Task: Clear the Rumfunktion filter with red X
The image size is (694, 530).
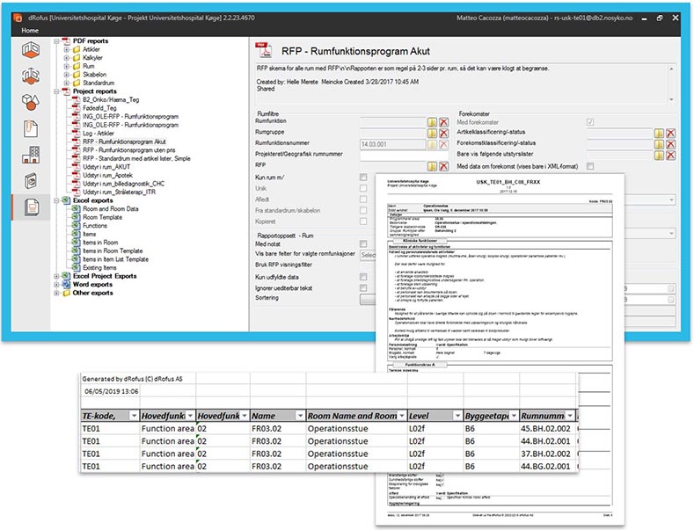Action: pos(443,122)
